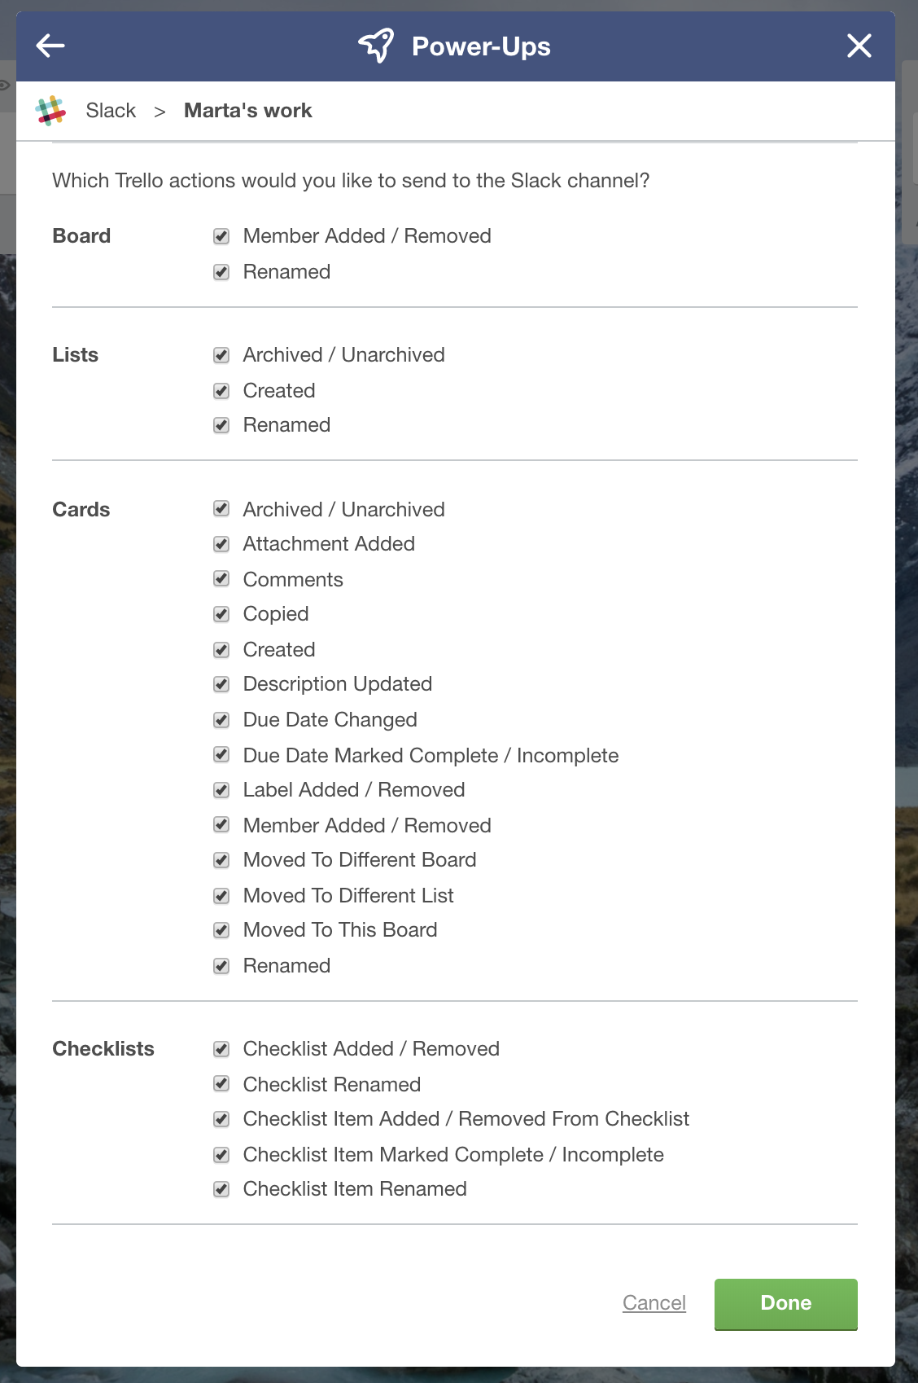918x1383 pixels.
Task: Uncheck the Board Renamed checkbox
Action: 221,272
